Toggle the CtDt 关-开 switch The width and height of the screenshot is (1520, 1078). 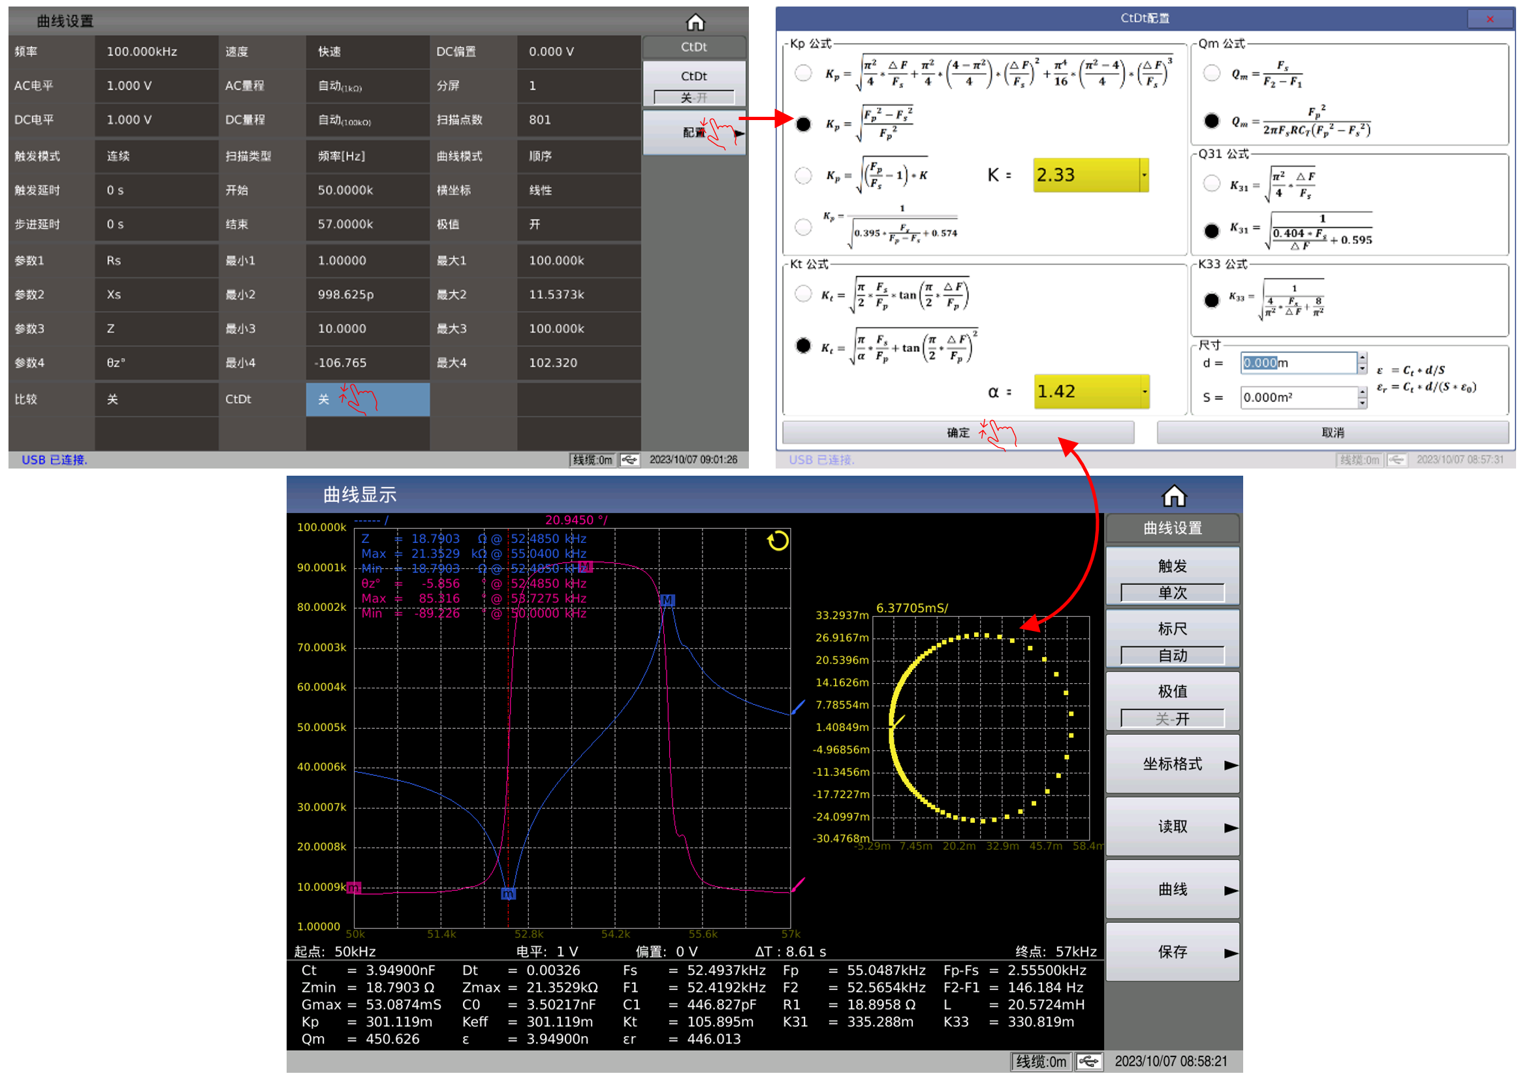694,98
